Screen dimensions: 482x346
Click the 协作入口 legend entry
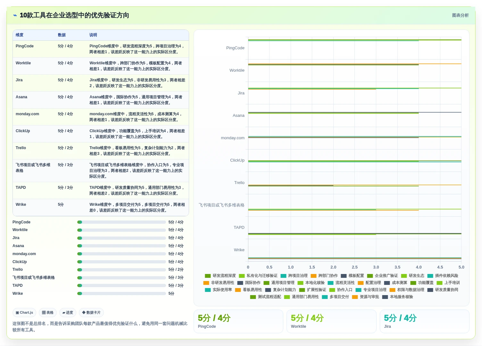point(341,290)
